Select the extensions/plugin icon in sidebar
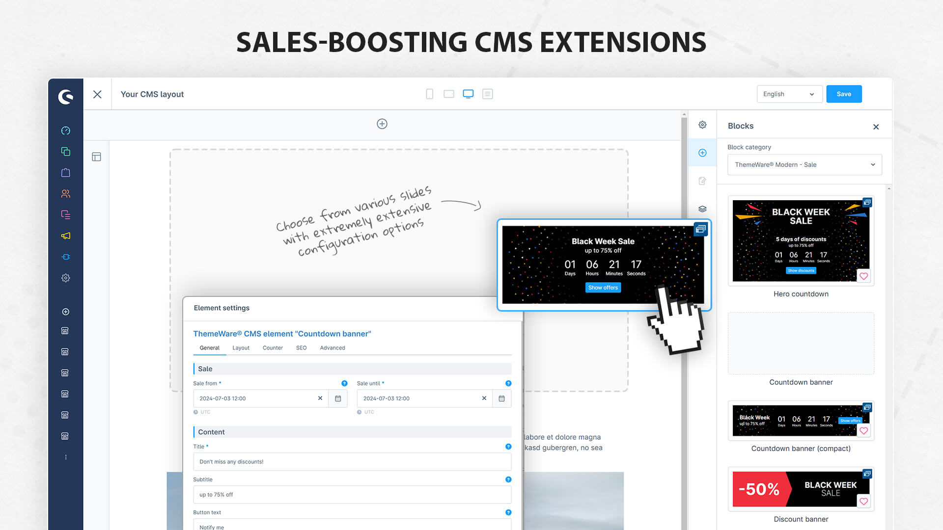Viewport: 943px width, 530px height. pyautogui.click(x=65, y=256)
